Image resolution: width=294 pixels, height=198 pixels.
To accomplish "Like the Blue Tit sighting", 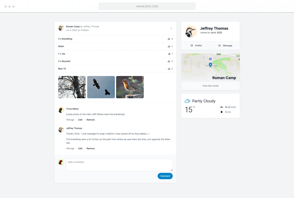I will (169, 69).
